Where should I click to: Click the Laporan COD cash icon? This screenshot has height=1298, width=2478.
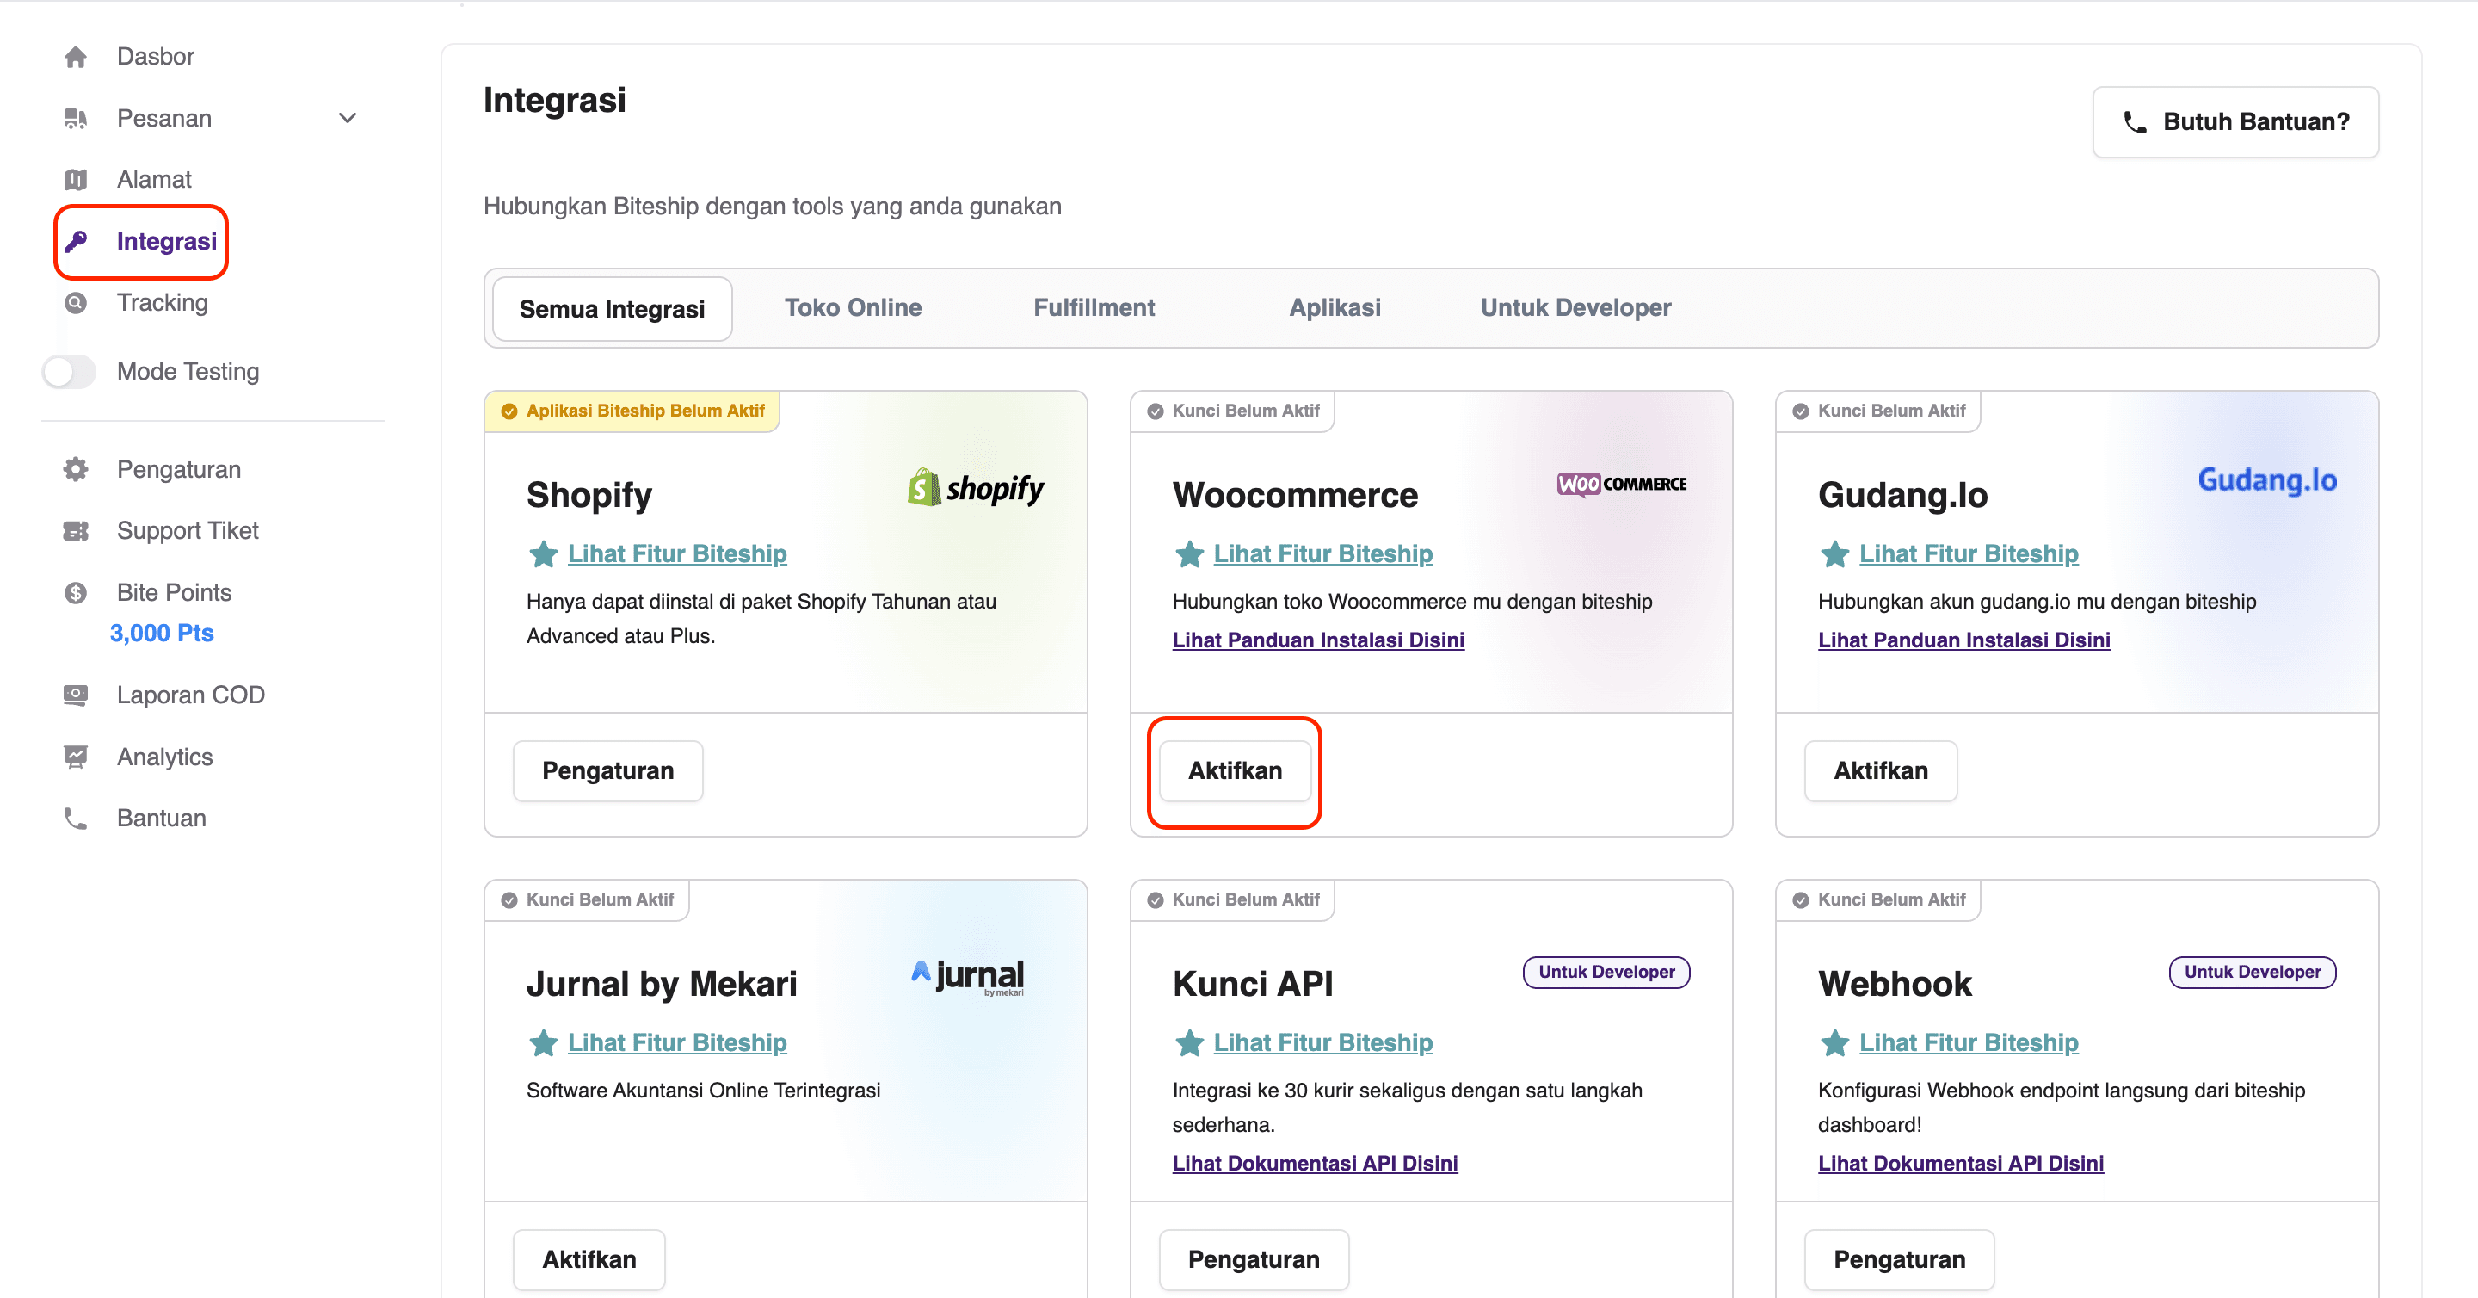pyautogui.click(x=75, y=695)
